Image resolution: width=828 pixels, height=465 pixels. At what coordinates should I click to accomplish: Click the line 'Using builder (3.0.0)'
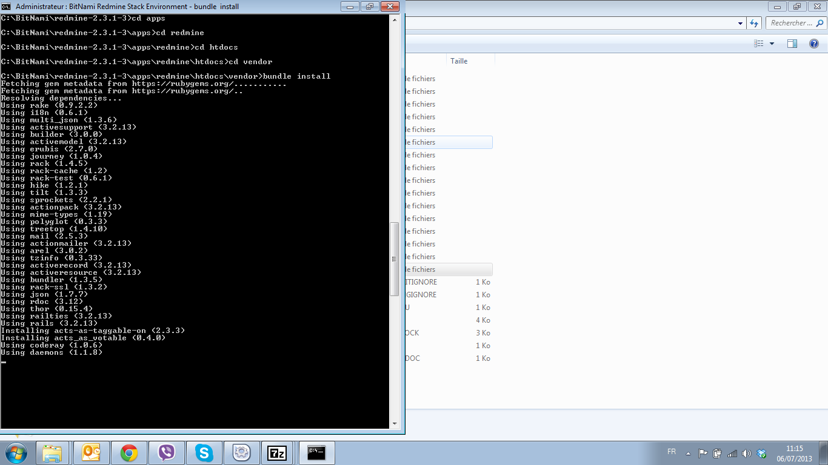52,134
